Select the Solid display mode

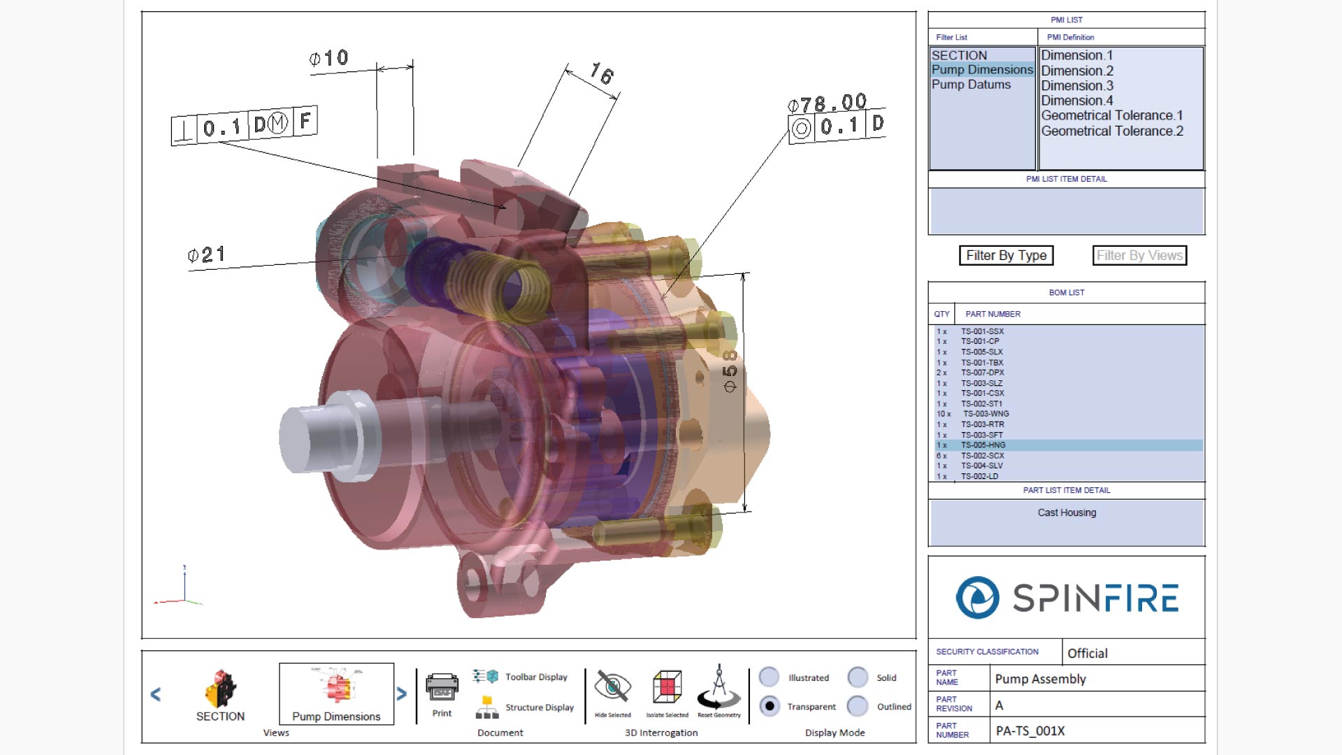click(858, 677)
